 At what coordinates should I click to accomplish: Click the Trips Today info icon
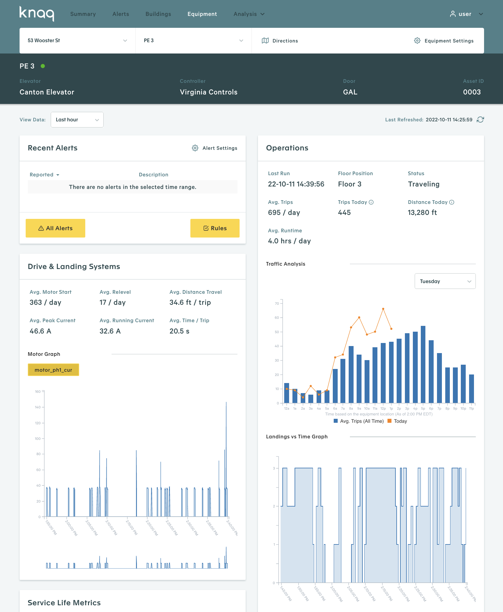coord(371,202)
